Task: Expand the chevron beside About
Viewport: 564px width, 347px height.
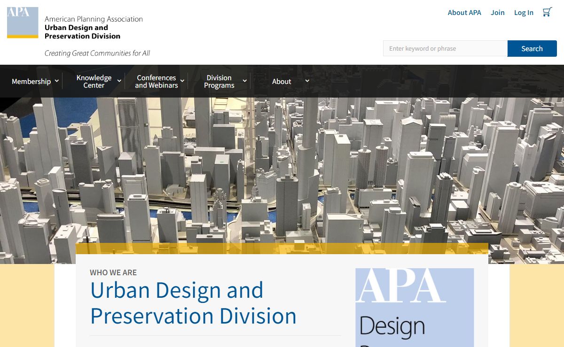Action: [307, 81]
